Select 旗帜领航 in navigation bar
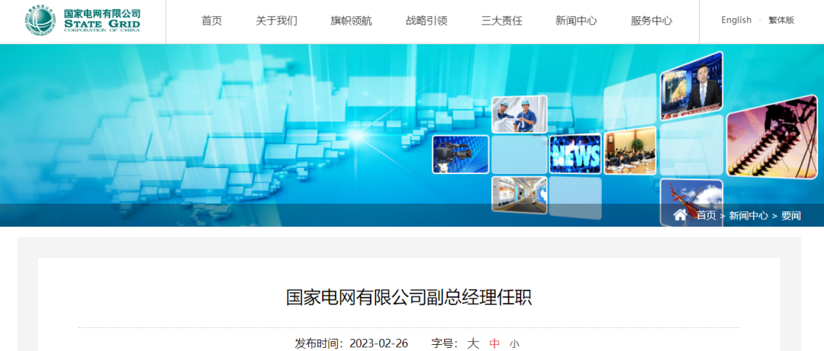This screenshot has height=351, width=824. (351, 21)
